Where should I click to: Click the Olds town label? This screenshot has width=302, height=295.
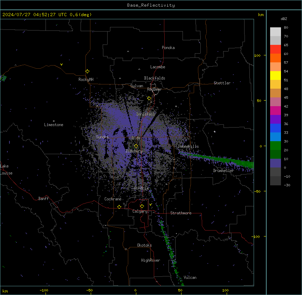[x=136, y=138]
